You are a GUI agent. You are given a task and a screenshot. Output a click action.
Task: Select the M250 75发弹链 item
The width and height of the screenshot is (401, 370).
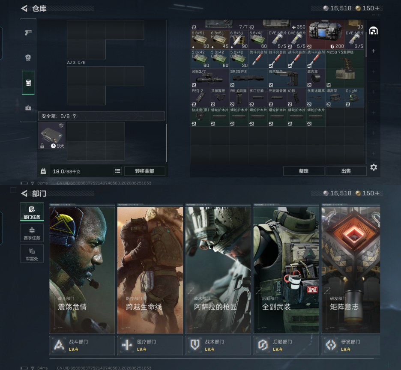(x=345, y=69)
